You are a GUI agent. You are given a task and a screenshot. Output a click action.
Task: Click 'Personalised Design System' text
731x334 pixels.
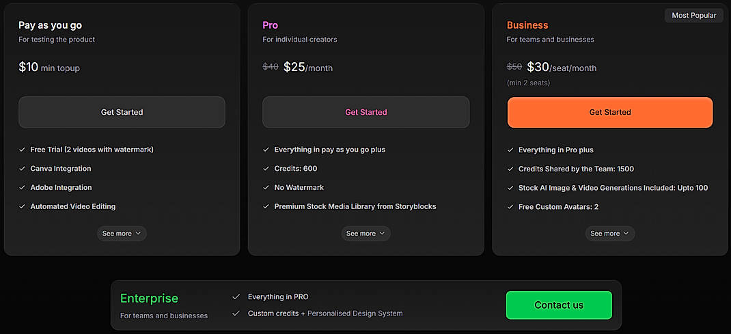point(355,313)
